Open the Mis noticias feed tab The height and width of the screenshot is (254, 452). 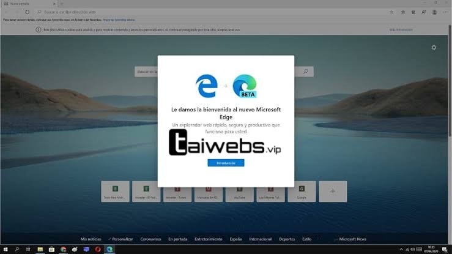(x=91, y=239)
